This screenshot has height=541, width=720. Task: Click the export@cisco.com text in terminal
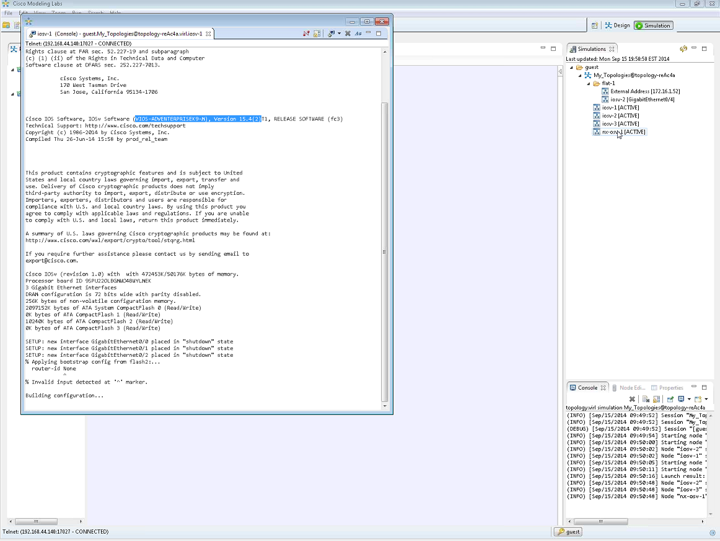pyautogui.click(x=51, y=261)
